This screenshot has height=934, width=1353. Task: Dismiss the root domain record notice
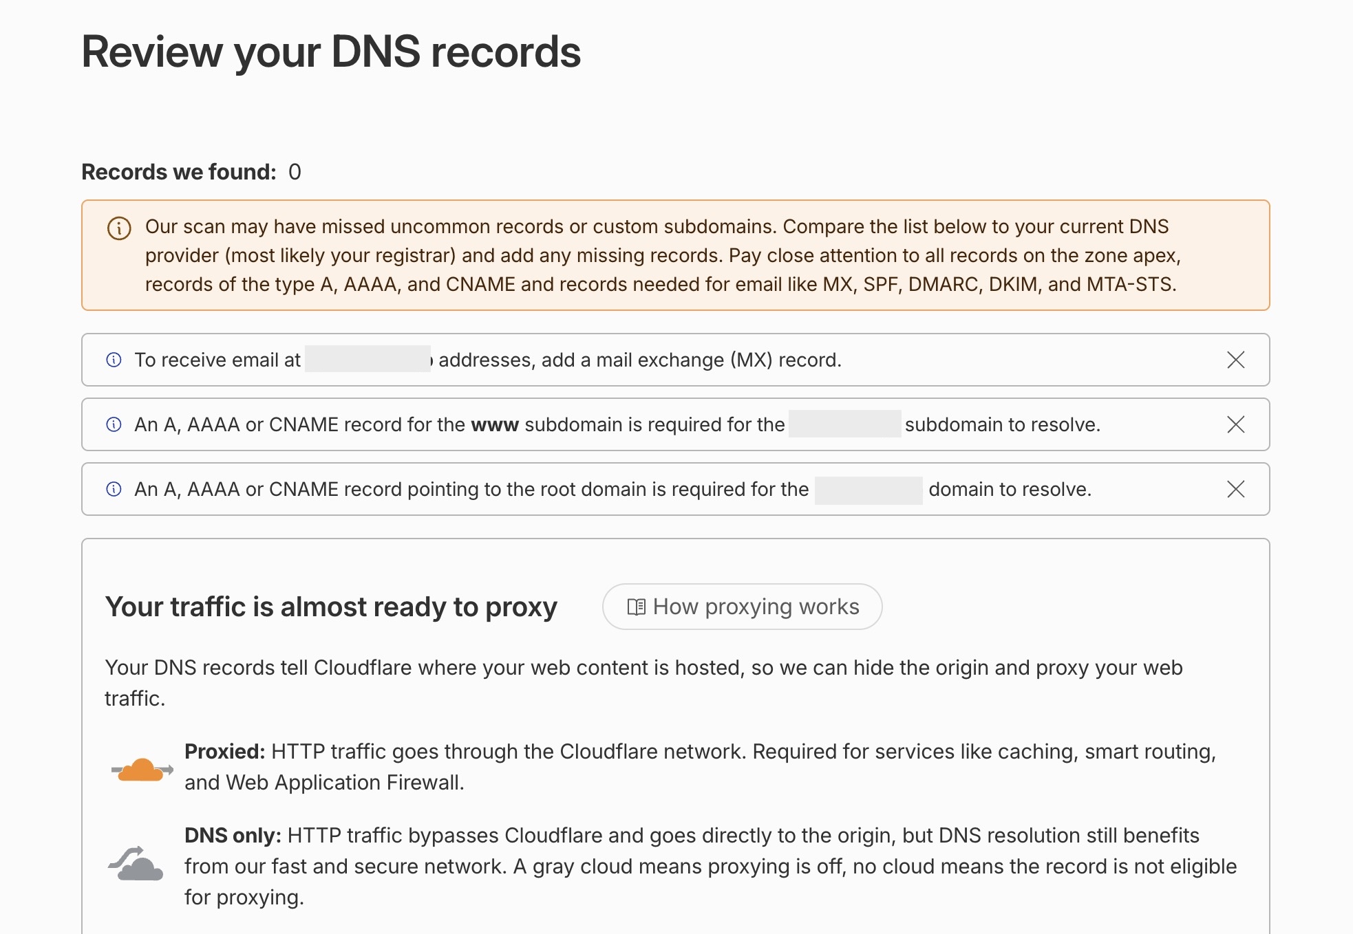1236,489
